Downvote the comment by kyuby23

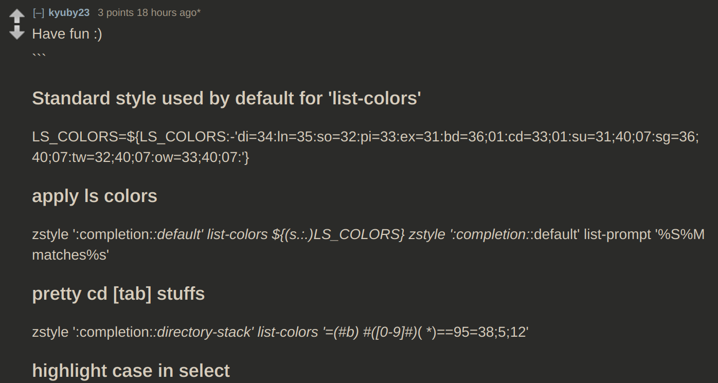tap(17, 33)
